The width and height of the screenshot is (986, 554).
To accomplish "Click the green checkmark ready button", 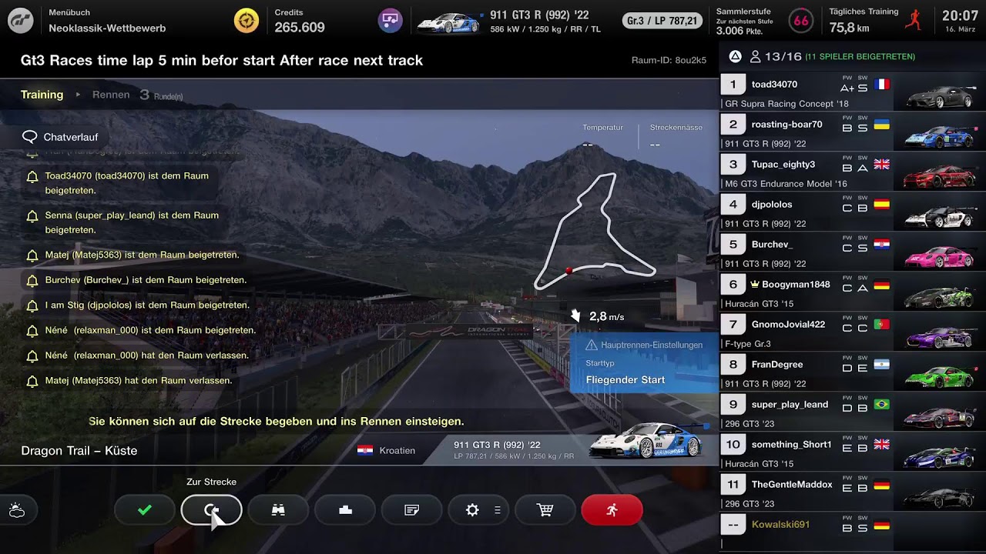I will (145, 510).
